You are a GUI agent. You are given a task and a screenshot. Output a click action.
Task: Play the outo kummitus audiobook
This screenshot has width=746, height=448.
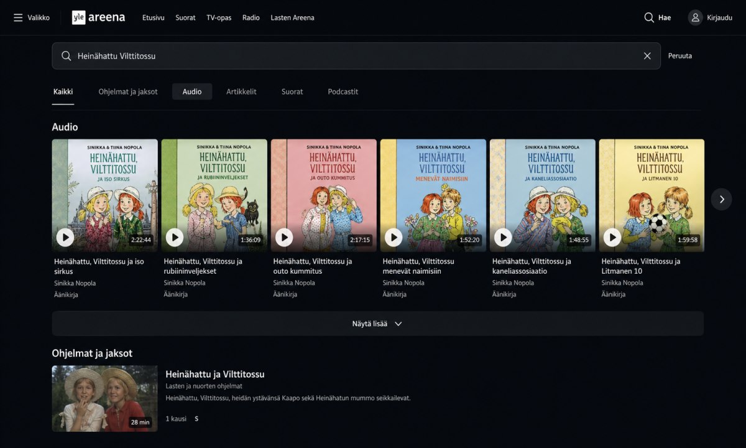pos(284,237)
